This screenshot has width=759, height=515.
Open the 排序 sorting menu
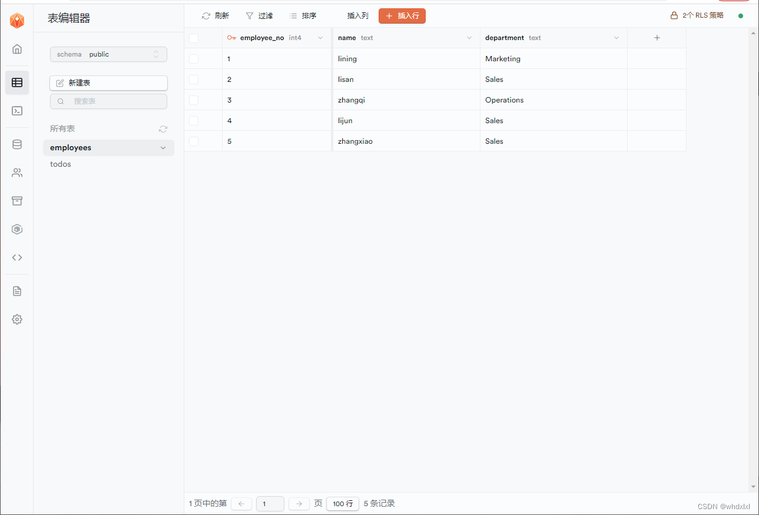(303, 15)
